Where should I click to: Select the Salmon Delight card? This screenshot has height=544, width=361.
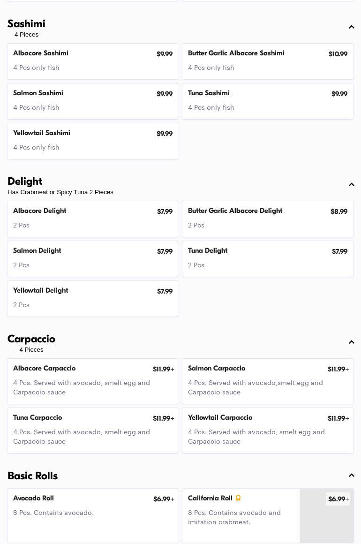click(93, 259)
